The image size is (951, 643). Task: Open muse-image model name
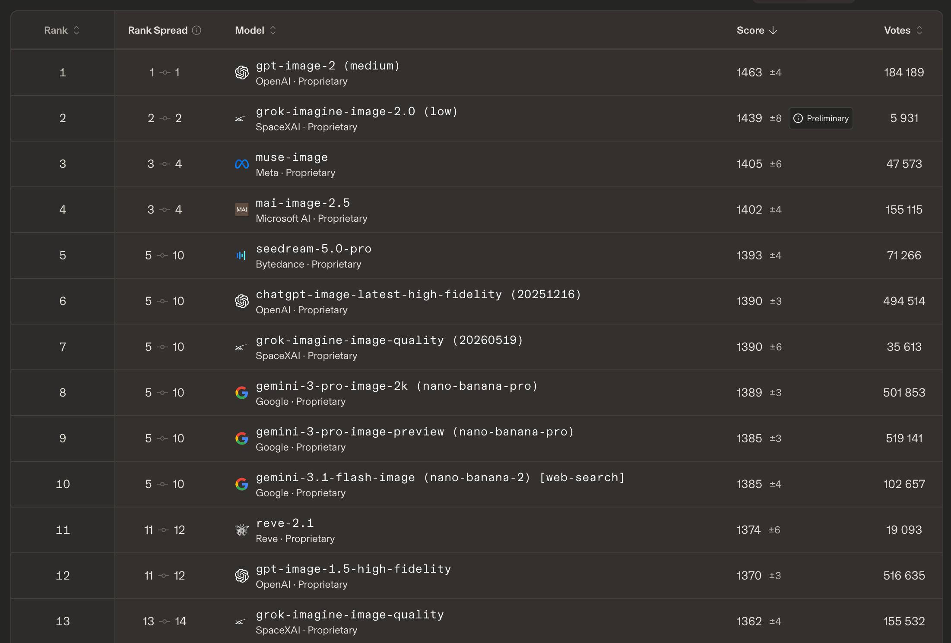point(292,157)
